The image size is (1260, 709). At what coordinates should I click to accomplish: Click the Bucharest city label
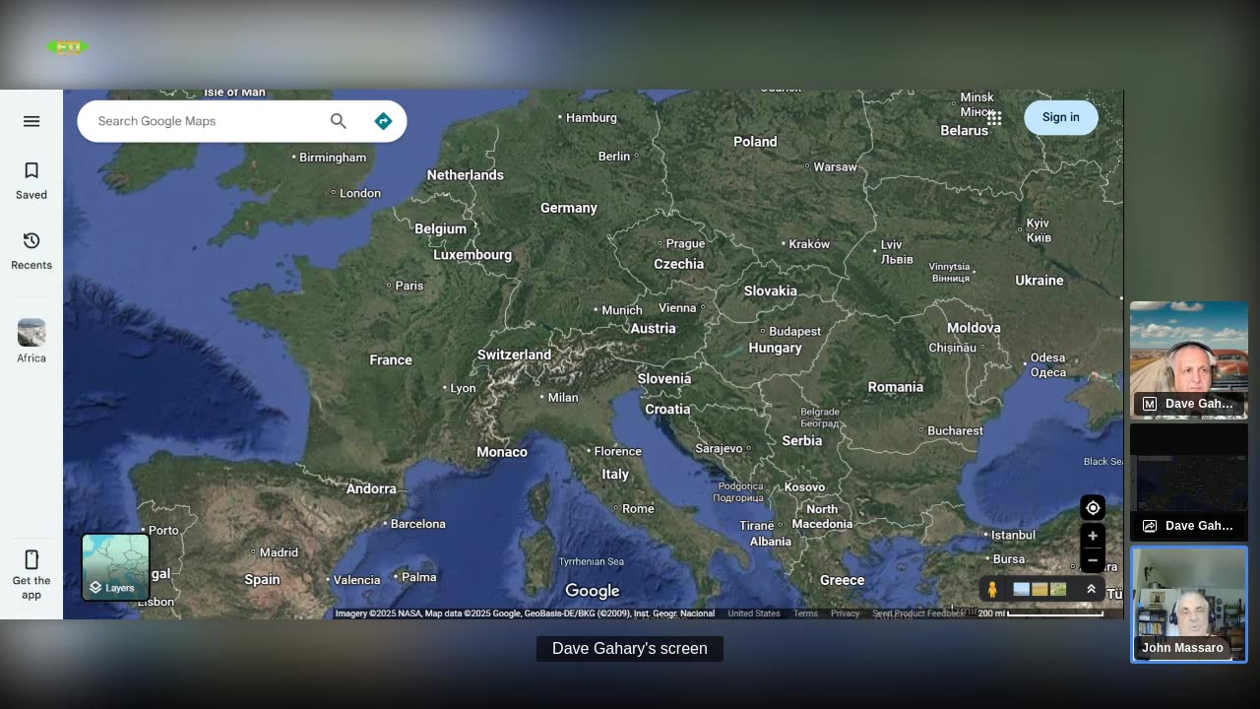click(956, 430)
